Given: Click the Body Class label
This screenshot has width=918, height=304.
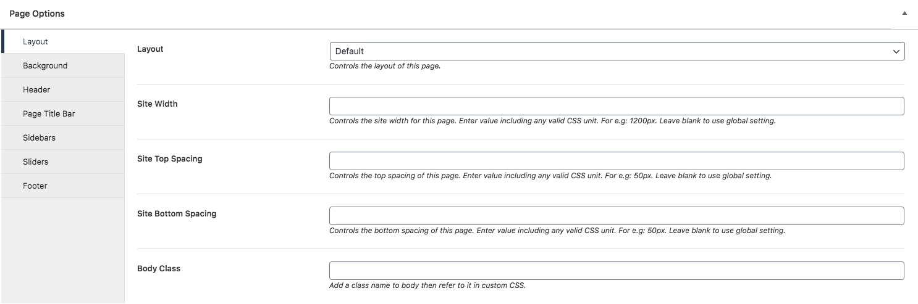Looking at the screenshot, I should [x=159, y=268].
